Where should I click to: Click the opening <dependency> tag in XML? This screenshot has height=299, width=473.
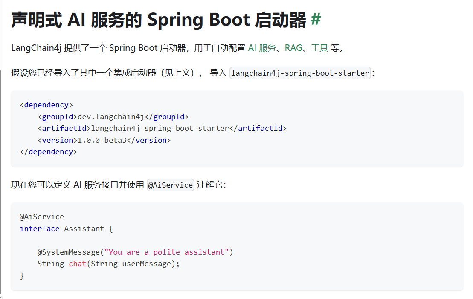point(46,105)
